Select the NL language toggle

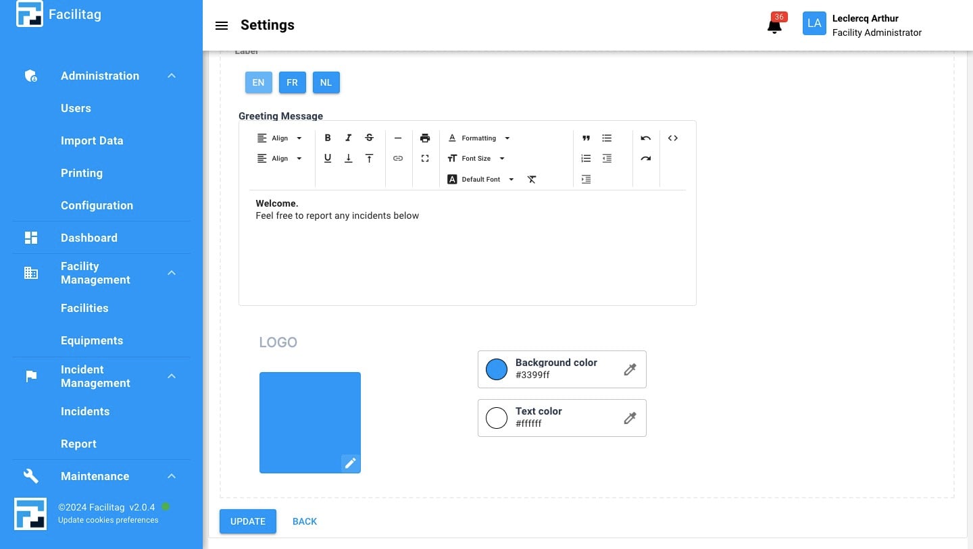326,82
